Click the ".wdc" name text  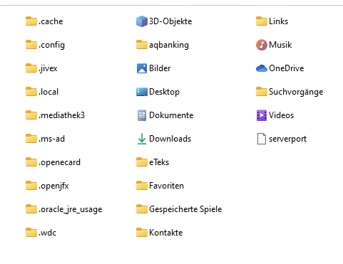pos(48,233)
